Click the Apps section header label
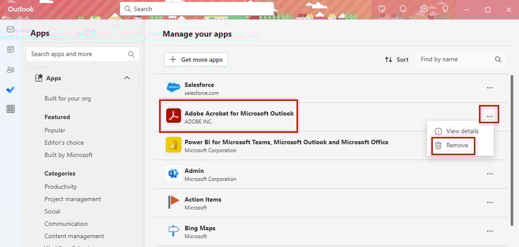The width and height of the screenshot is (519, 247). tap(54, 78)
